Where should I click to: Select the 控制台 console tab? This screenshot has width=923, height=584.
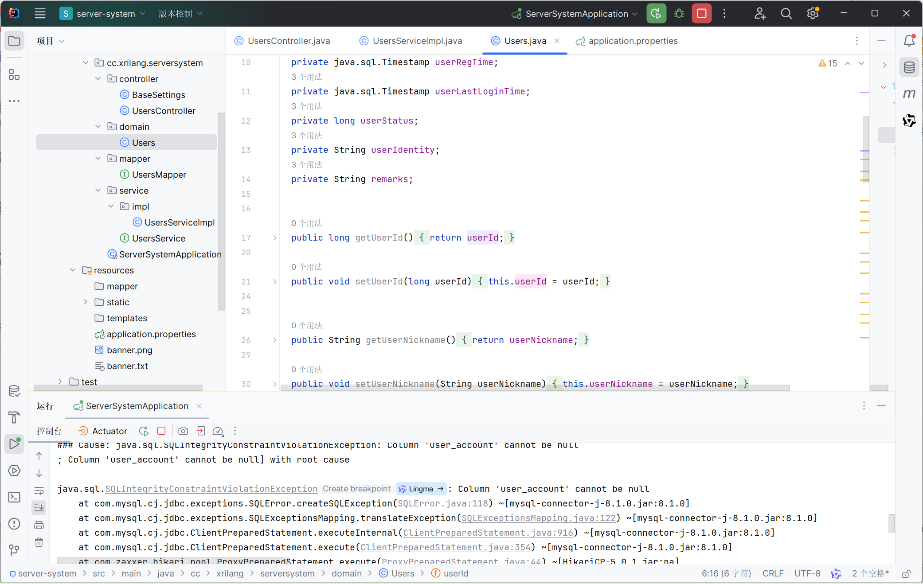pyautogui.click(x=49, y=431)
